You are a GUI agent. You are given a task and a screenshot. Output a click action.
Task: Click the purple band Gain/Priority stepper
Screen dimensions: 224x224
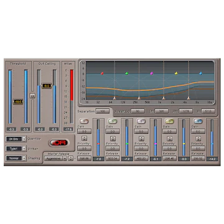click(141, 139)
